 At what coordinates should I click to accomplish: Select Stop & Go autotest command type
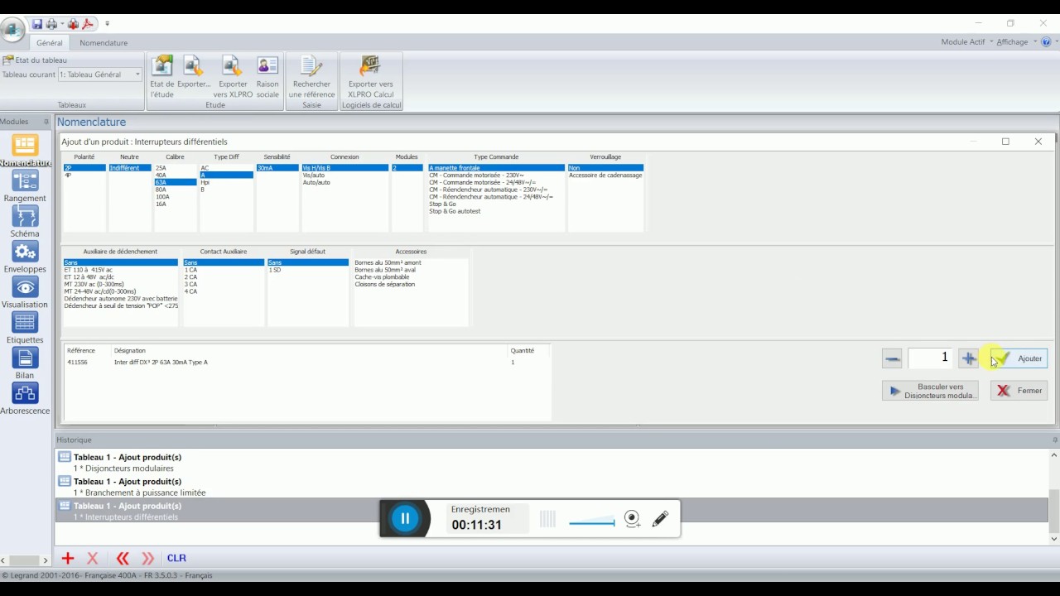pyautogui.click(x=495, y=211)
